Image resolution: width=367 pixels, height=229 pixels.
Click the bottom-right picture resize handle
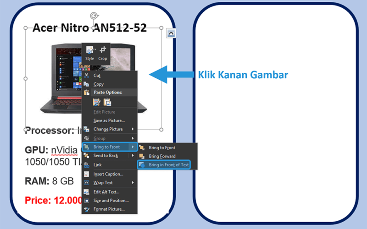[161, 130]
